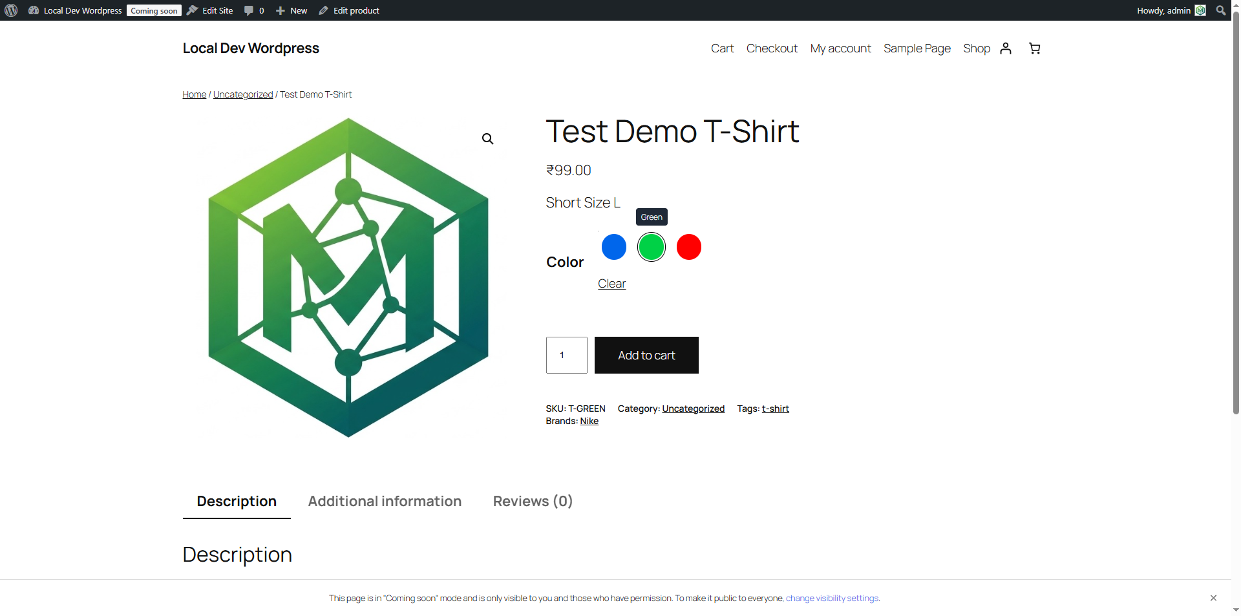1241x616 pixels.
Task: Click the quantity input field
Action: pos(567,355)
